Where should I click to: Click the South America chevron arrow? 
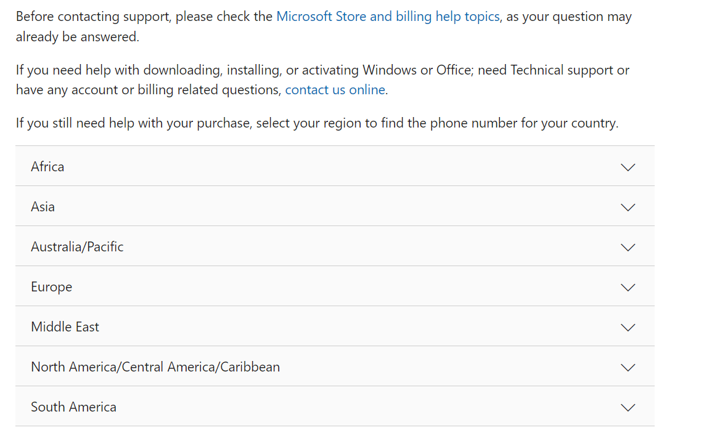628,407
